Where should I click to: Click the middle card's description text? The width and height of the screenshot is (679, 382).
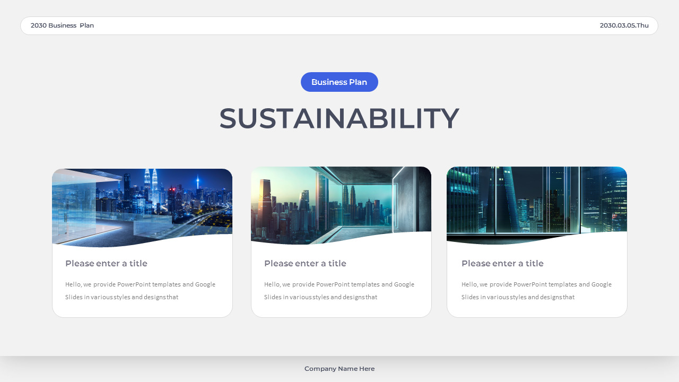tap(339, 290)
